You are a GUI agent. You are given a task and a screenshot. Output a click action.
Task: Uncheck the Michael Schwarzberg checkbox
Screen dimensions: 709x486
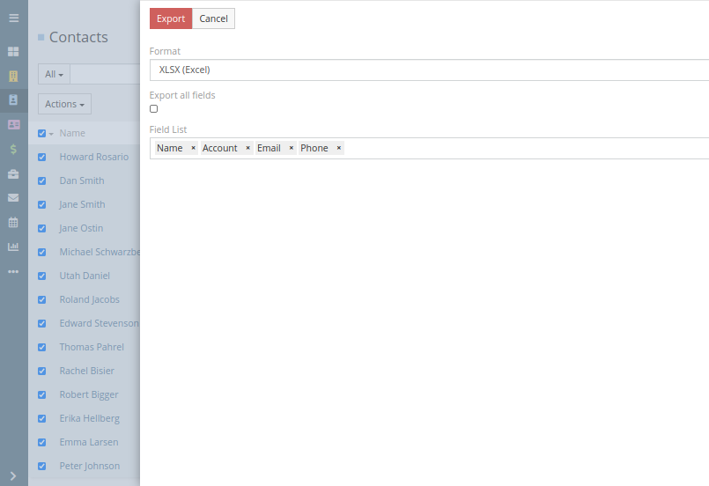point(41,253)
